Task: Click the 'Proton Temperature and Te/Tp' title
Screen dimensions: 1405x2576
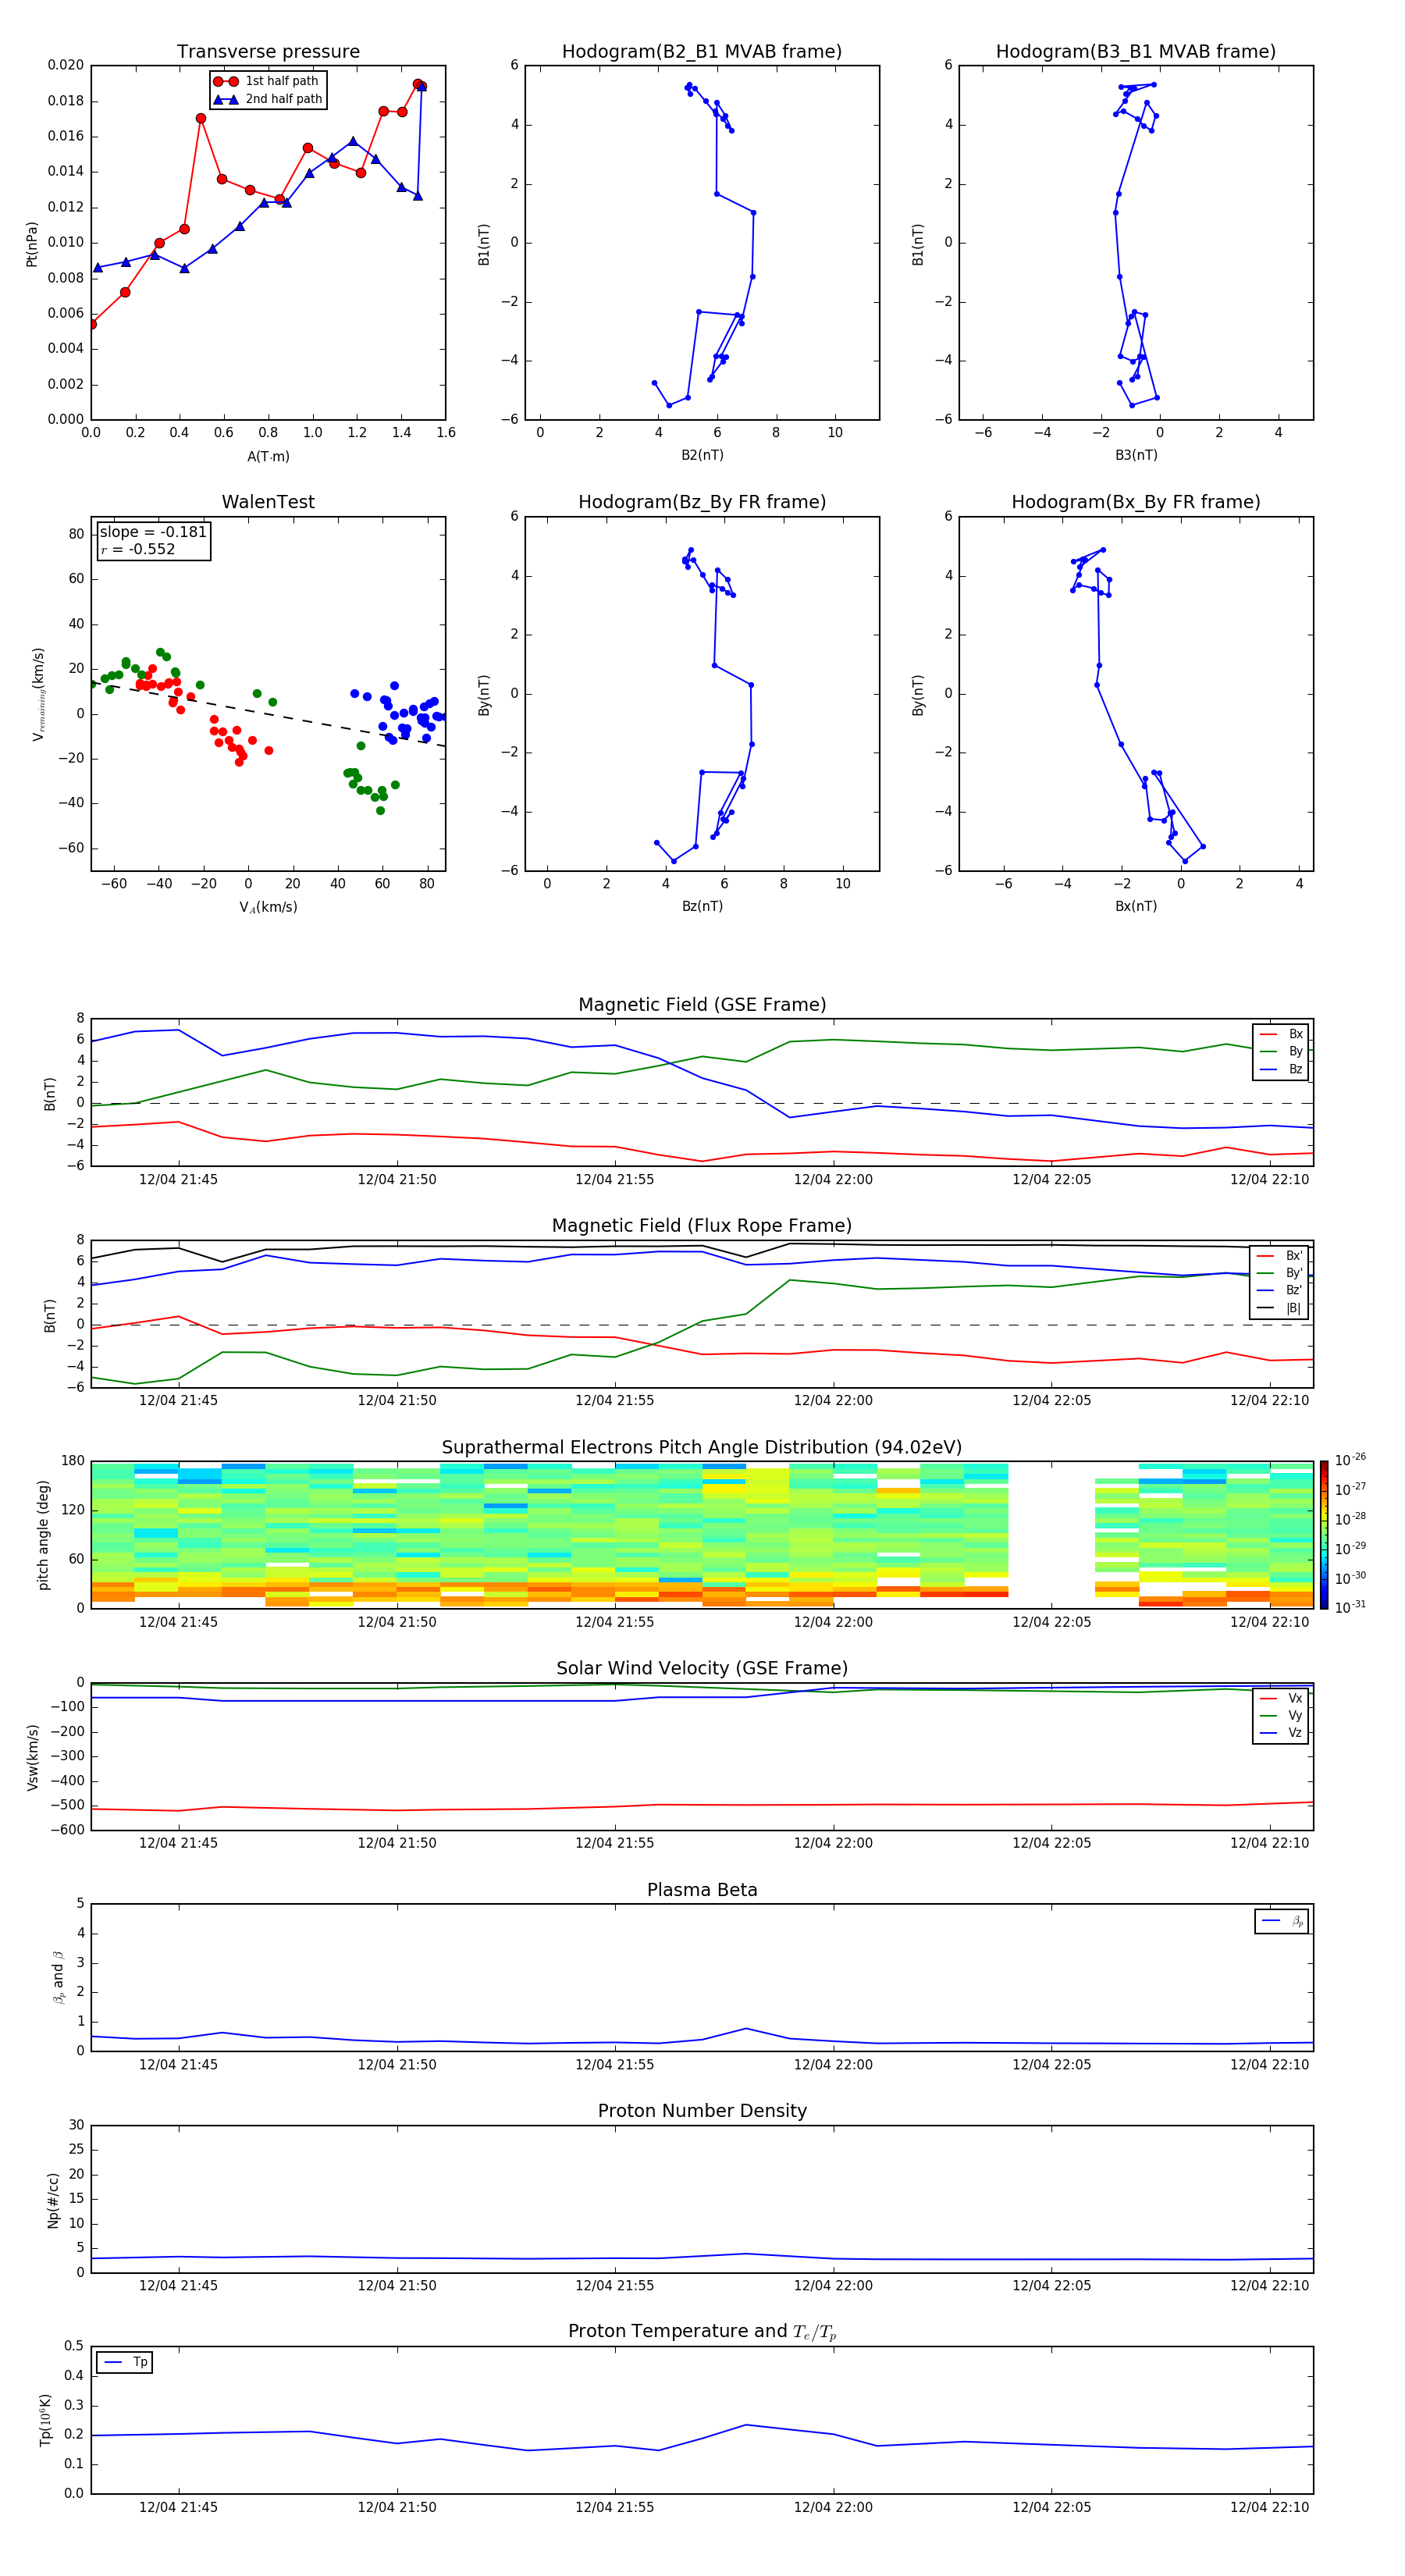Action: coord(702,2332)
